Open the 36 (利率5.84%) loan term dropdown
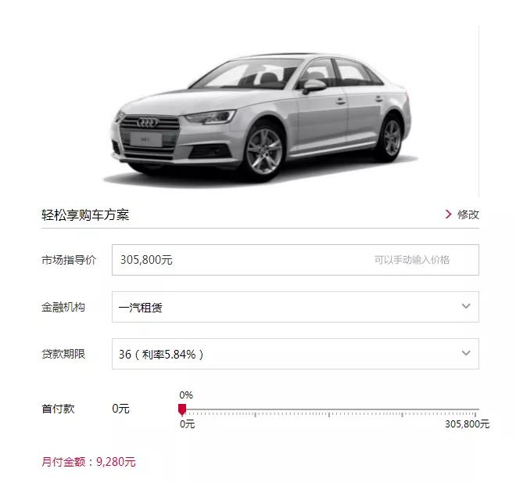This screenshot has height=483, width=516. 296,354
